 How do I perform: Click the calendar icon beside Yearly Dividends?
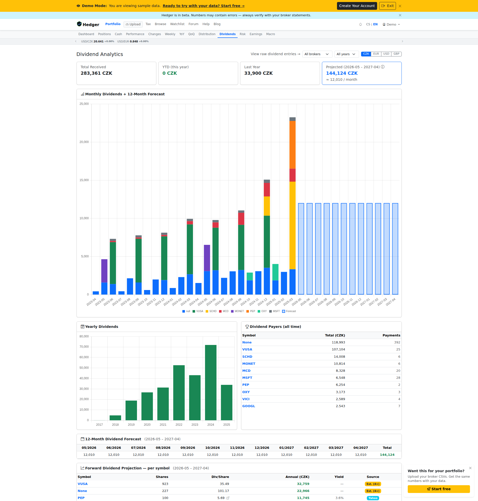tap(83, 327)
